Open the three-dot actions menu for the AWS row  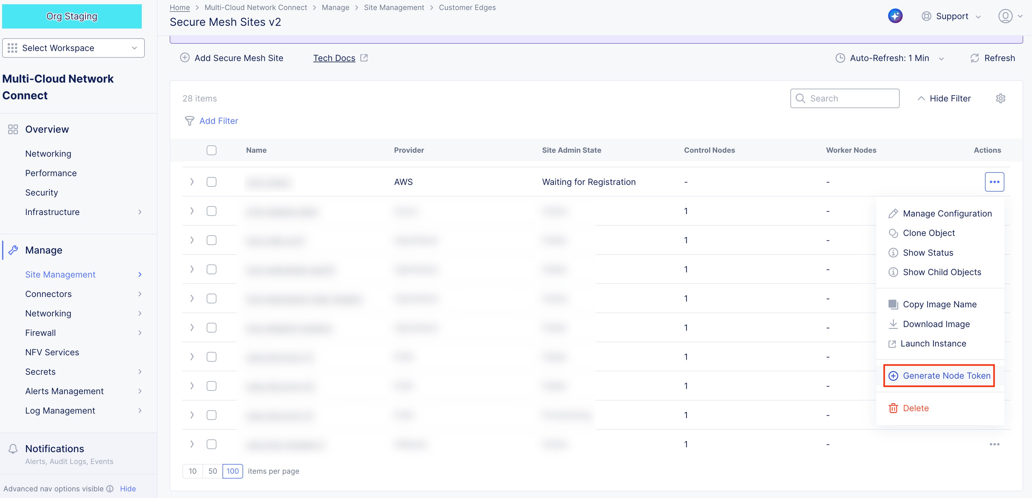pos(994,182)
